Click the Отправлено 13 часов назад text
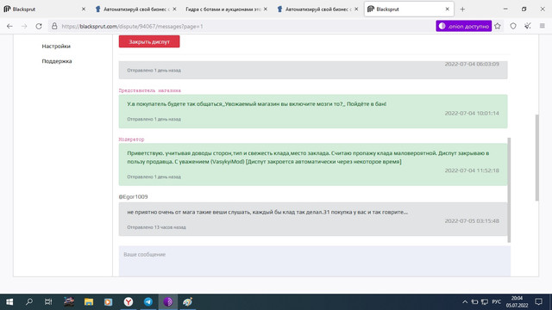 pos(156,227)
